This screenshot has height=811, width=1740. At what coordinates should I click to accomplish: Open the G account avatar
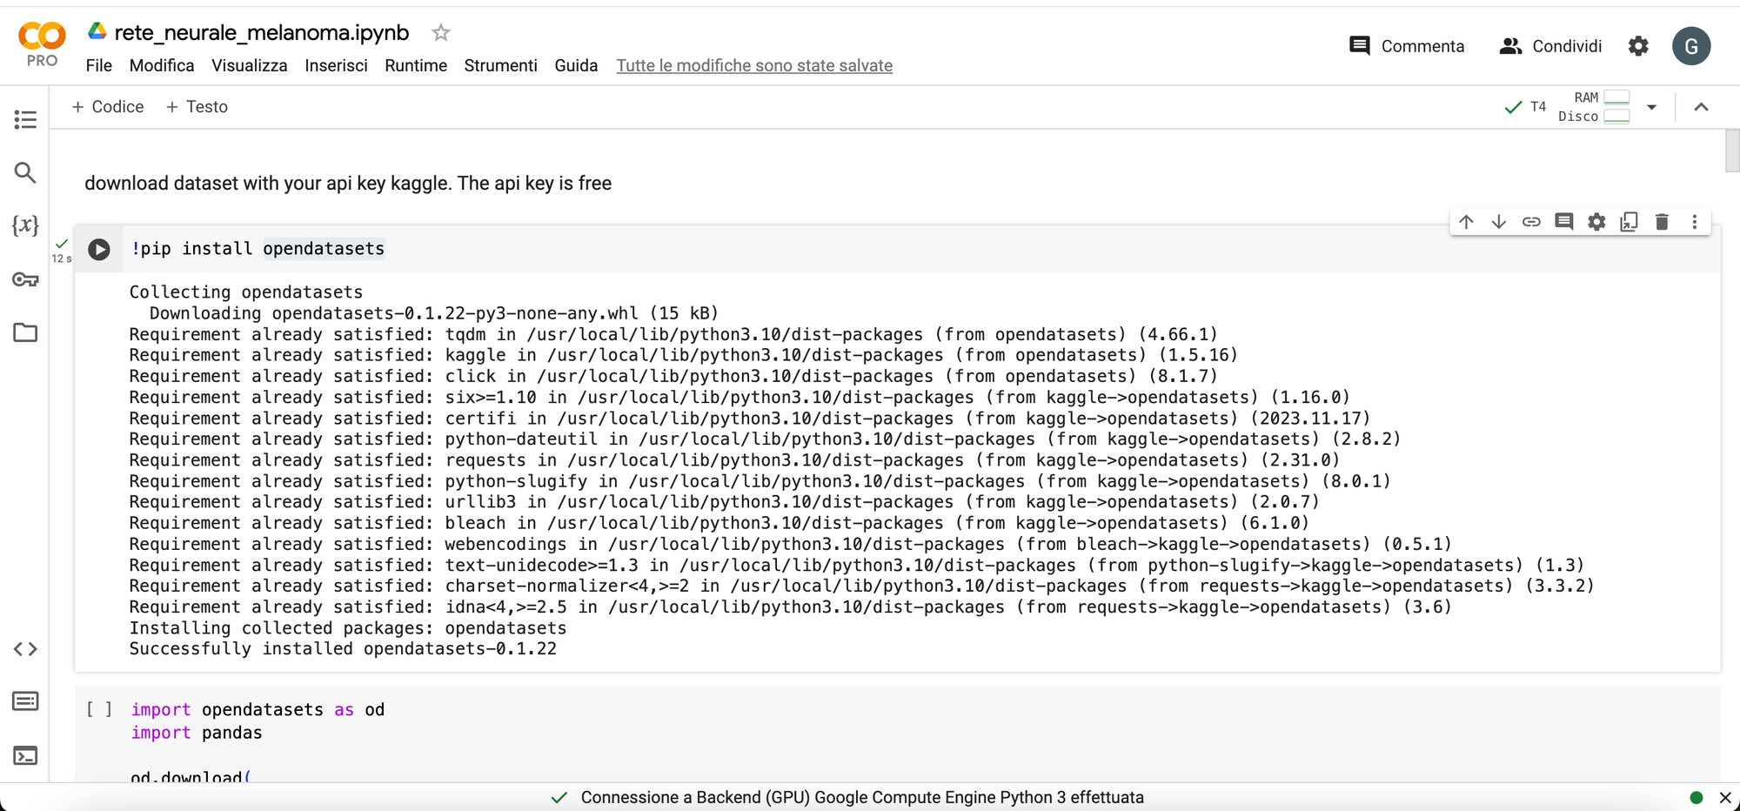[1691, 46]
